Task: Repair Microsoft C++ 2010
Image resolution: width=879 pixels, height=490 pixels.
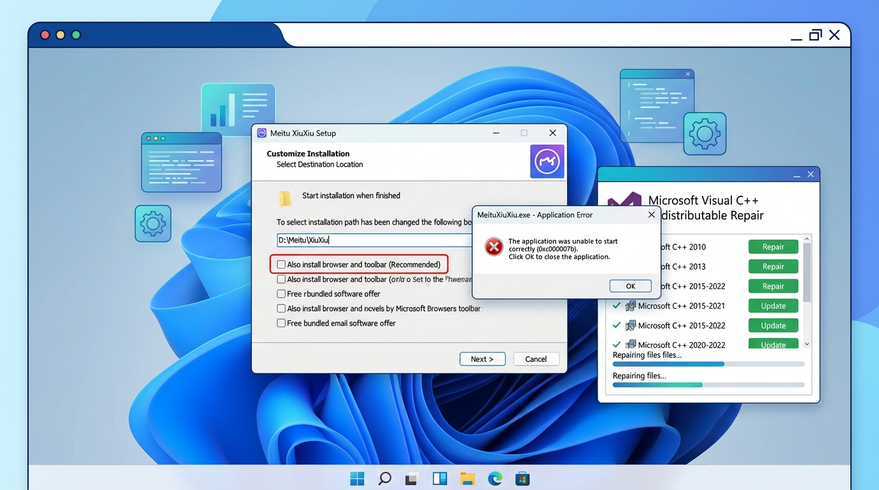Action: click(x=773, y=247)
